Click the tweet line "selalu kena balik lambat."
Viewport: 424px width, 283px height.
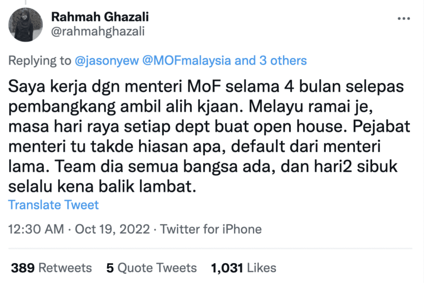[102, 186]
